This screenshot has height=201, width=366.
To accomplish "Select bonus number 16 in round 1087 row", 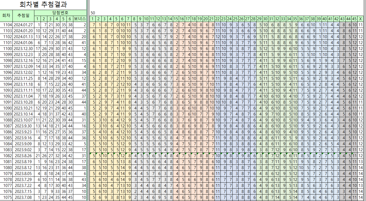I will 80,126.
